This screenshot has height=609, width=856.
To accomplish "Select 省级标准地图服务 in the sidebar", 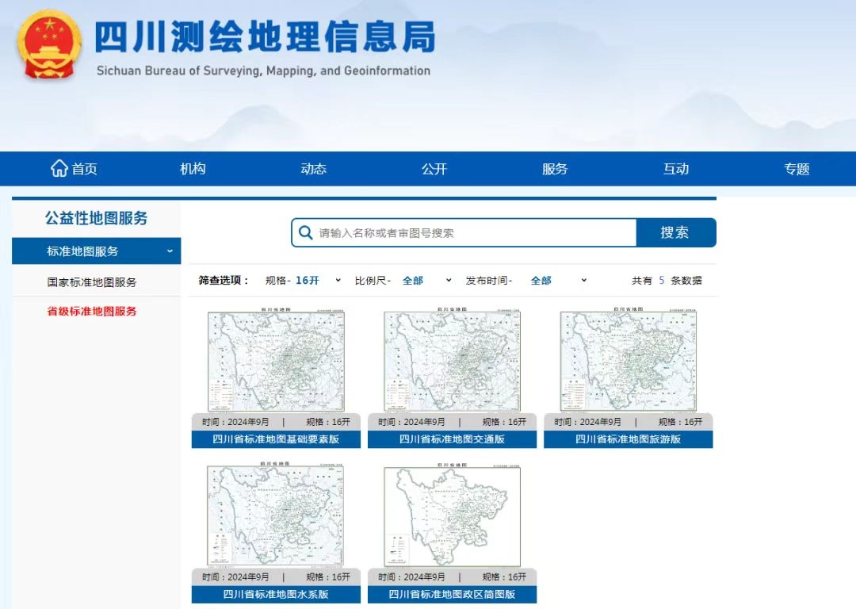I will [x=94, y=312].
